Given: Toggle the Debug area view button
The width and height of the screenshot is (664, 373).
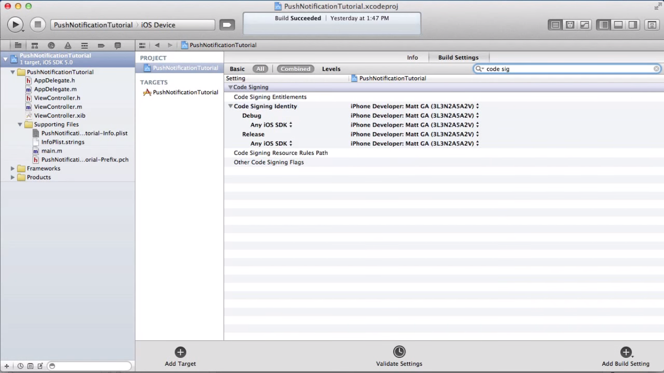Looking at the screenshot, I should [x=618, y=25].
